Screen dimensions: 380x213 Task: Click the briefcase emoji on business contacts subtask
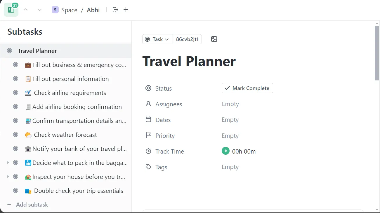point(28,65)
